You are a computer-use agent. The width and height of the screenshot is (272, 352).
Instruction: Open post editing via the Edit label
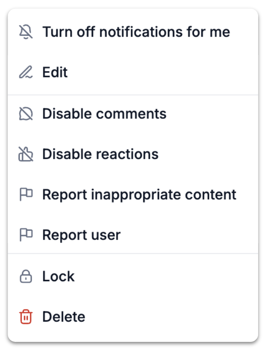coord(55,72)
